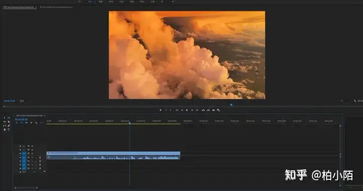Enable voice-over record on A1
The height and width of the screenshot is (191, 363).
pyautogui.click(x=40, y=157)
